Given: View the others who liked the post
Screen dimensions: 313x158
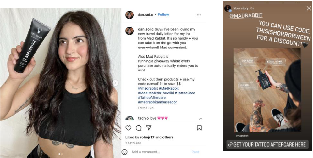Looking at the screenshot, I should point(168,137).
